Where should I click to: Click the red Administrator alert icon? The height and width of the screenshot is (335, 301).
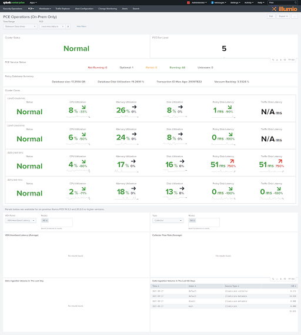(x=188, y=2)
